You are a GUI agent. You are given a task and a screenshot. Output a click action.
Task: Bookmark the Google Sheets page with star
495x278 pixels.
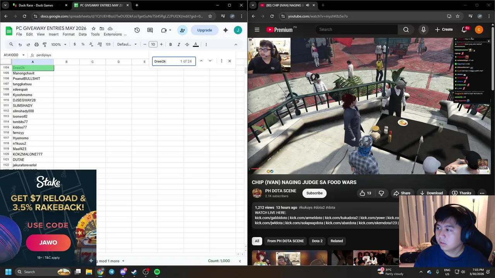point(210,16)
